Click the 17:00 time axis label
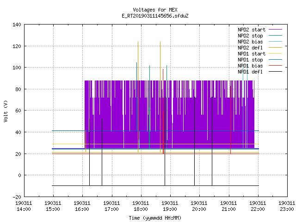296x222 pixels. coord(111,209)
